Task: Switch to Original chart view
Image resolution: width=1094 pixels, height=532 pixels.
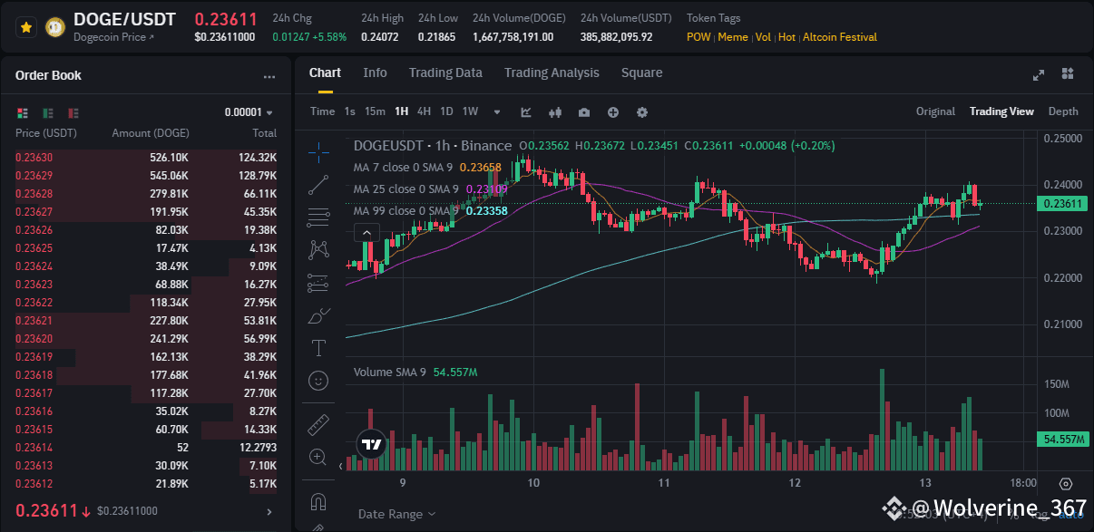Action: click(935, 111)
